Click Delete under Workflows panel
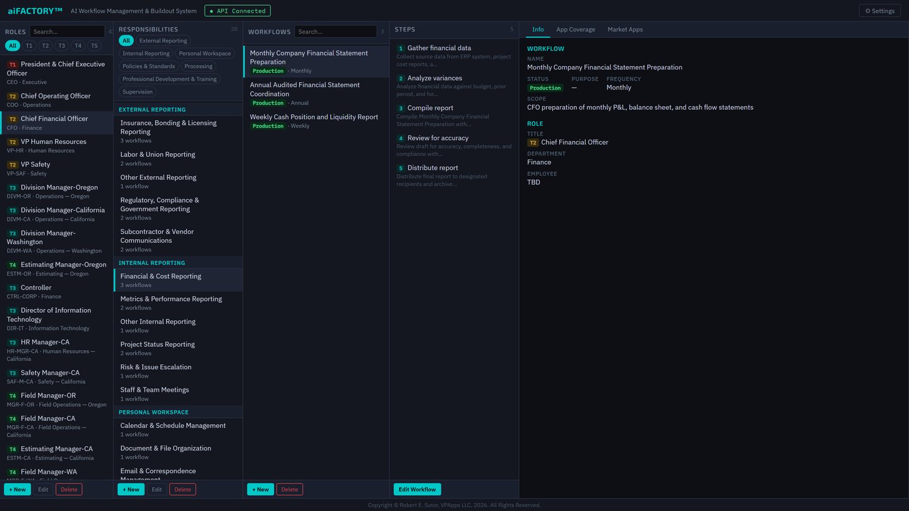This screenshot has height=511, width=909. coord(290,490)
